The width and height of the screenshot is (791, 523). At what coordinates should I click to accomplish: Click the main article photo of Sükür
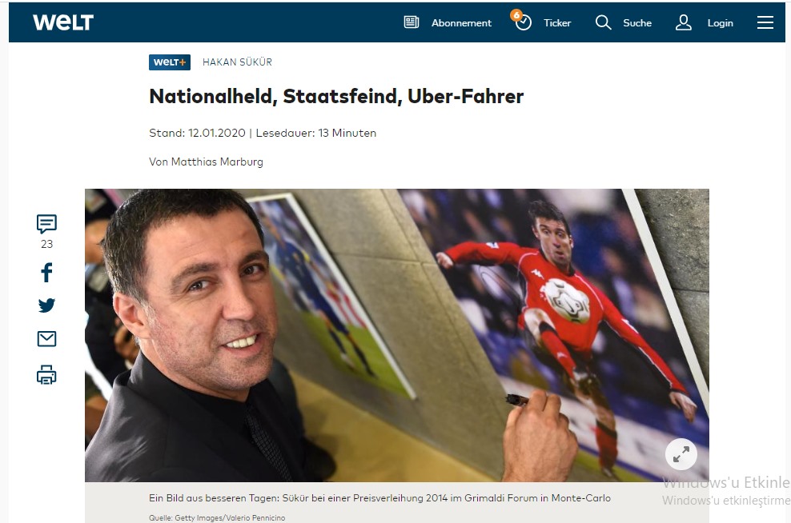(396, 335)
